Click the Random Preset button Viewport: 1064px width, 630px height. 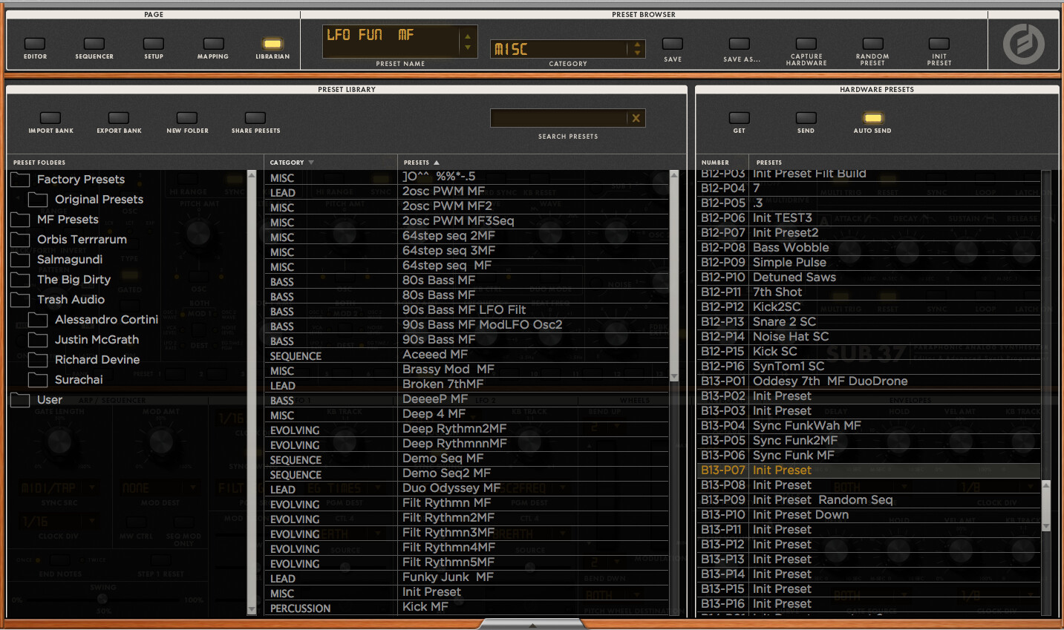(x=872, y=44)
